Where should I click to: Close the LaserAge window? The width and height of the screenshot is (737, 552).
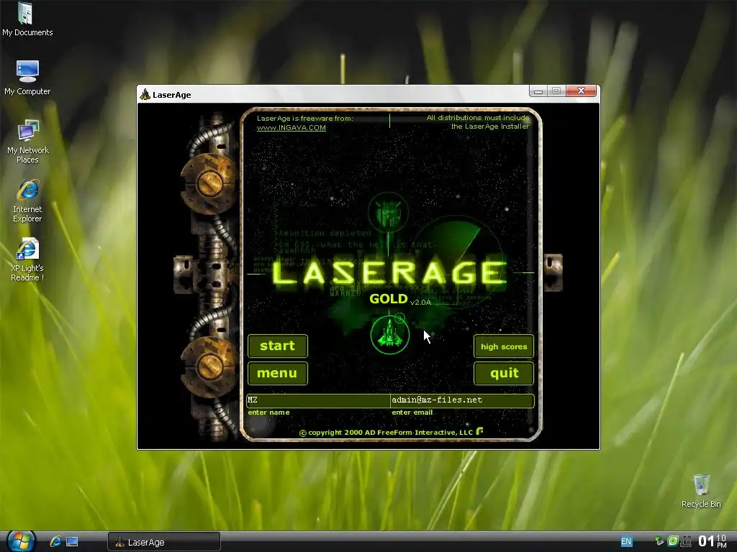[x=581, y=91]
